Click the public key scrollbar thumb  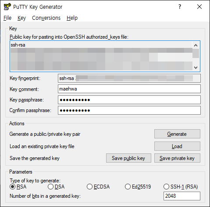click(196, 54)
